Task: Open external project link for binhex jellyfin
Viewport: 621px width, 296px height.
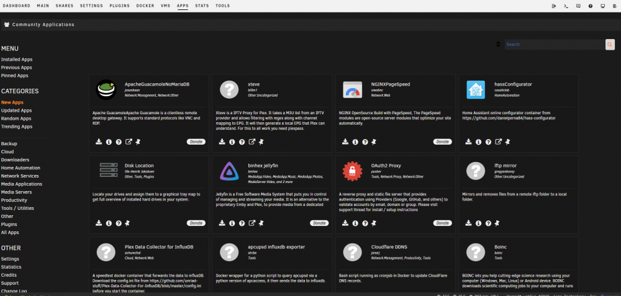Action: pos(252,223)
